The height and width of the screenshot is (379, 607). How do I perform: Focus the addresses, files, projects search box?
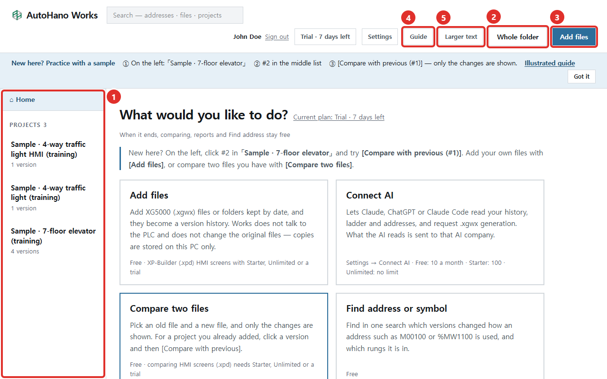click(175, 15)
